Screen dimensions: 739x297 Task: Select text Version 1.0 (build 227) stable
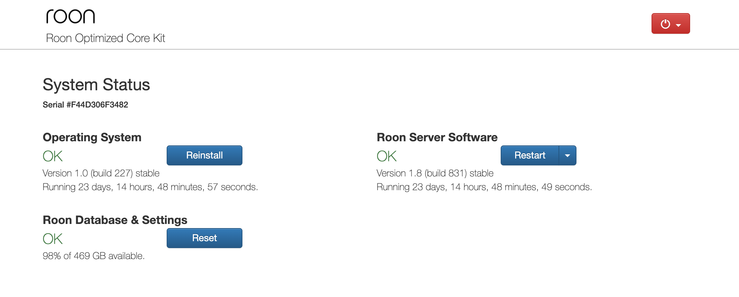[101, 173]
